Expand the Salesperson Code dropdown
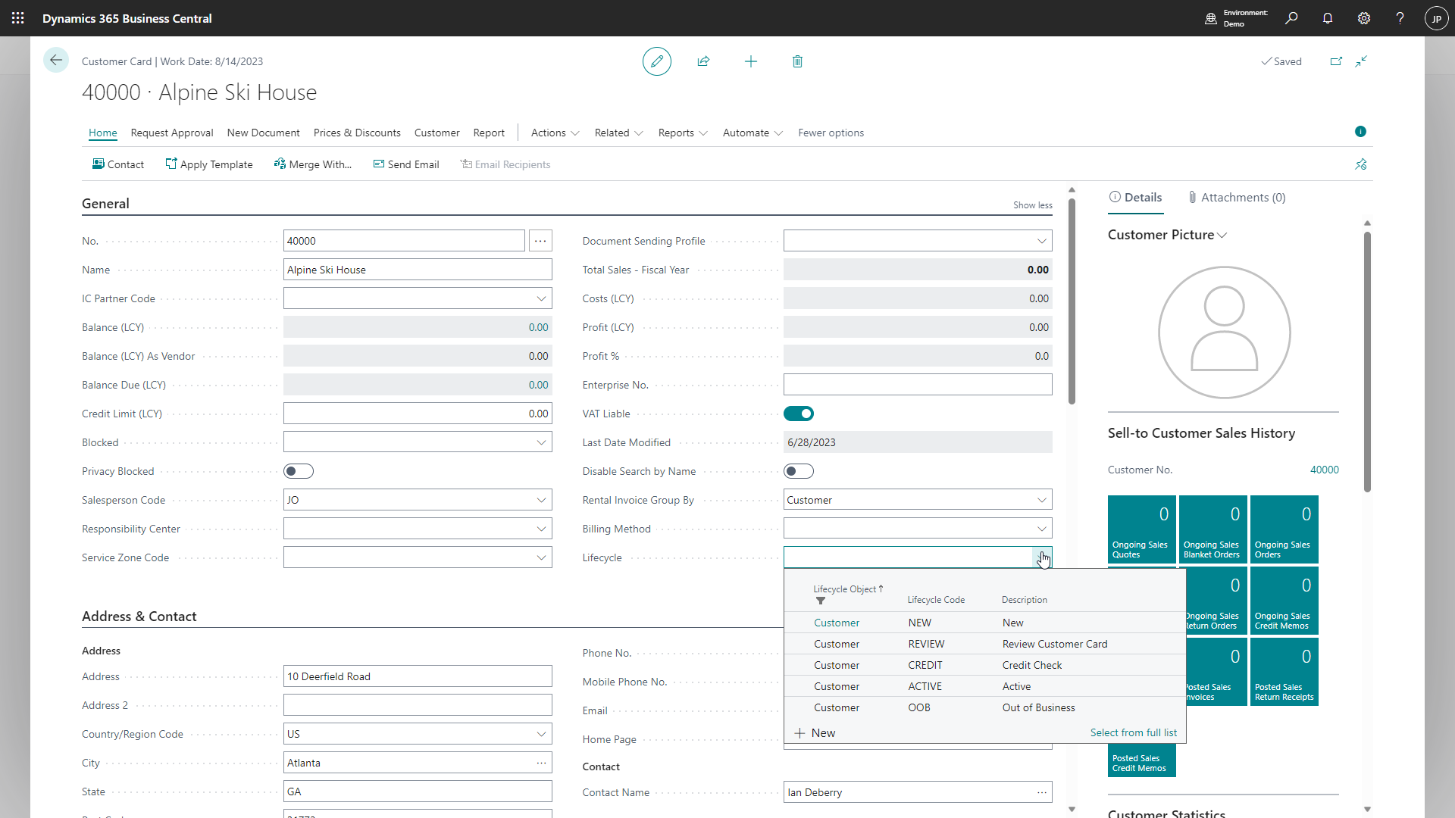This screenshot has height=818, width=1455. [x=541, y=500]
